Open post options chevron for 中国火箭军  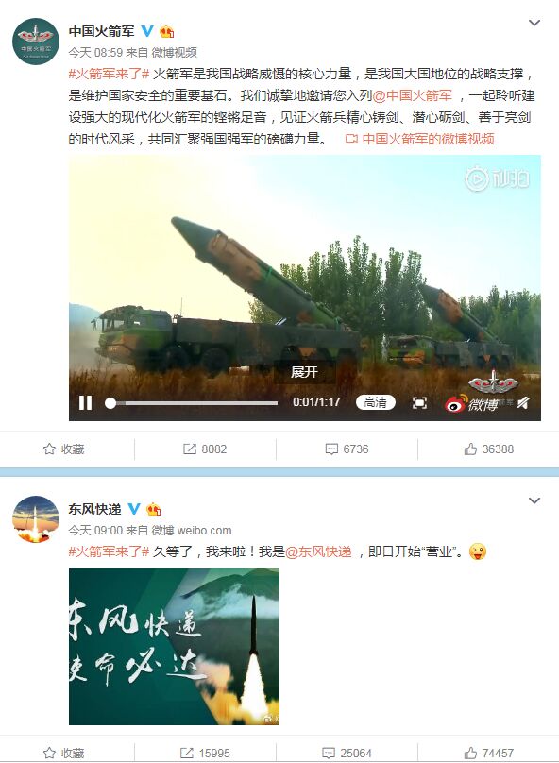coord(534,23)
